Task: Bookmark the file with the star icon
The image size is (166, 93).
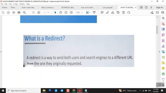Action: pyautogui.click(x=8, y=13)
